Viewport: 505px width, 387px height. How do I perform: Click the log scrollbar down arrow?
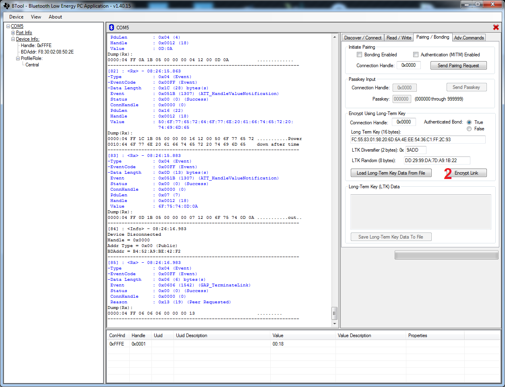(x=335, y=323)
